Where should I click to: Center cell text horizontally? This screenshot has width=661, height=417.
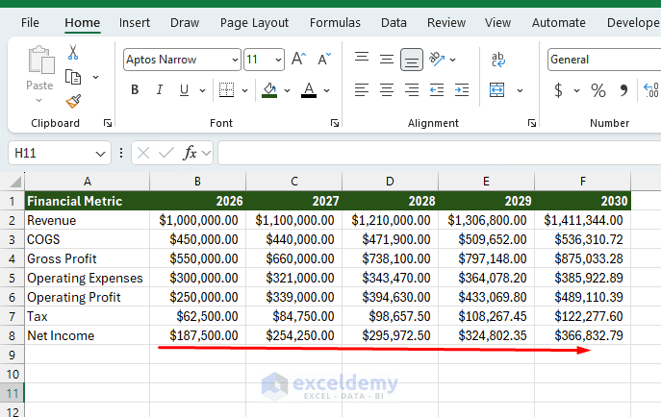pyautogui.click(x=387, y=89)
